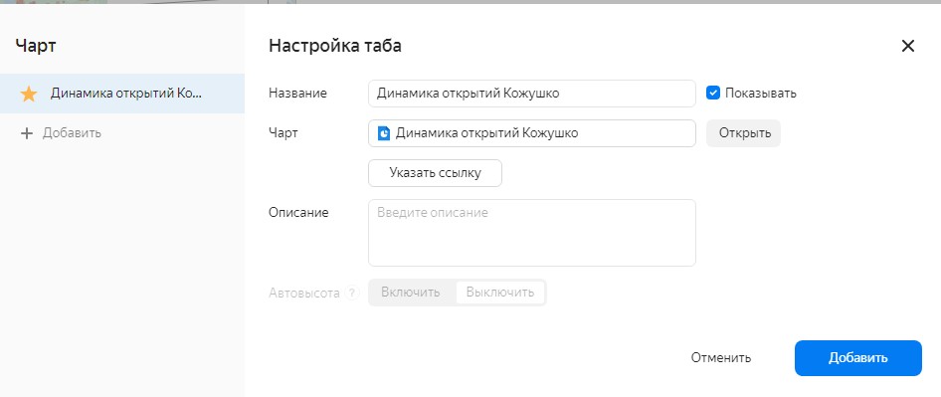Screen dimensions: 941x397
Task: Click the blue chart icon in the Чарт field
Action: (x=384, y=133)
